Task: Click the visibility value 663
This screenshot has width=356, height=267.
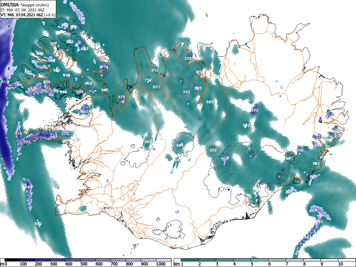Action: (35, 62)
